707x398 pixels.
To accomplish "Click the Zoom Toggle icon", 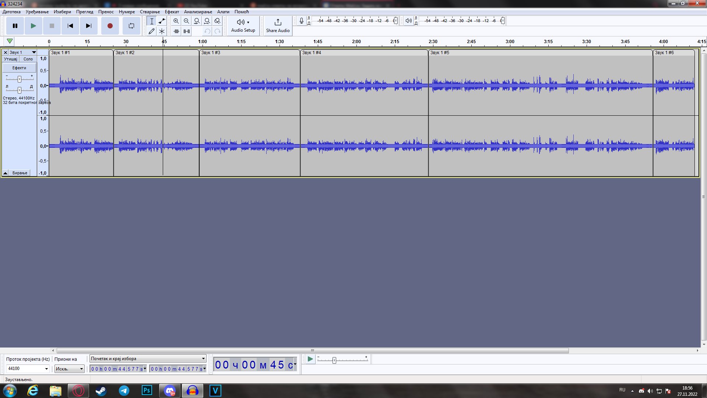I will 218,21.
